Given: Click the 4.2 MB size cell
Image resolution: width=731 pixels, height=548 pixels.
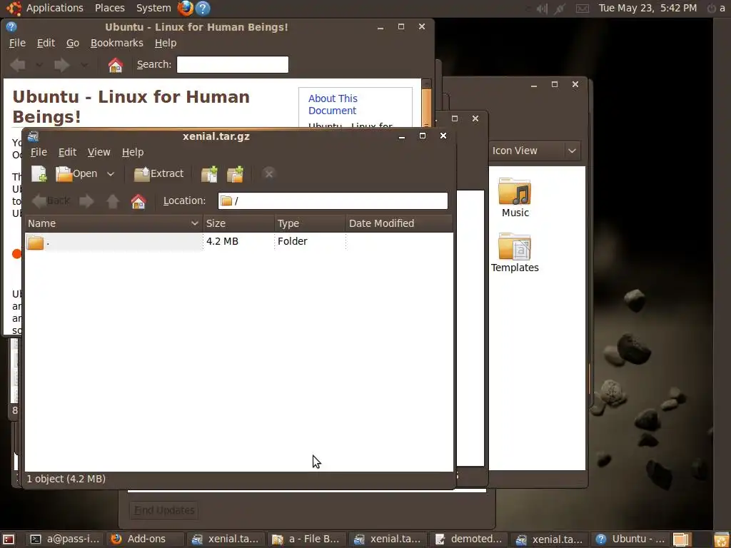Looking at the screenshot, I should point(223,241).
